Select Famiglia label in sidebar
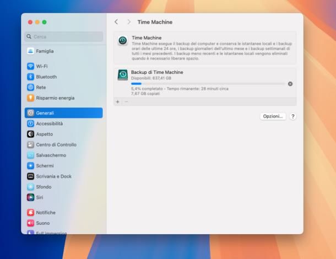 coord(45,51)
